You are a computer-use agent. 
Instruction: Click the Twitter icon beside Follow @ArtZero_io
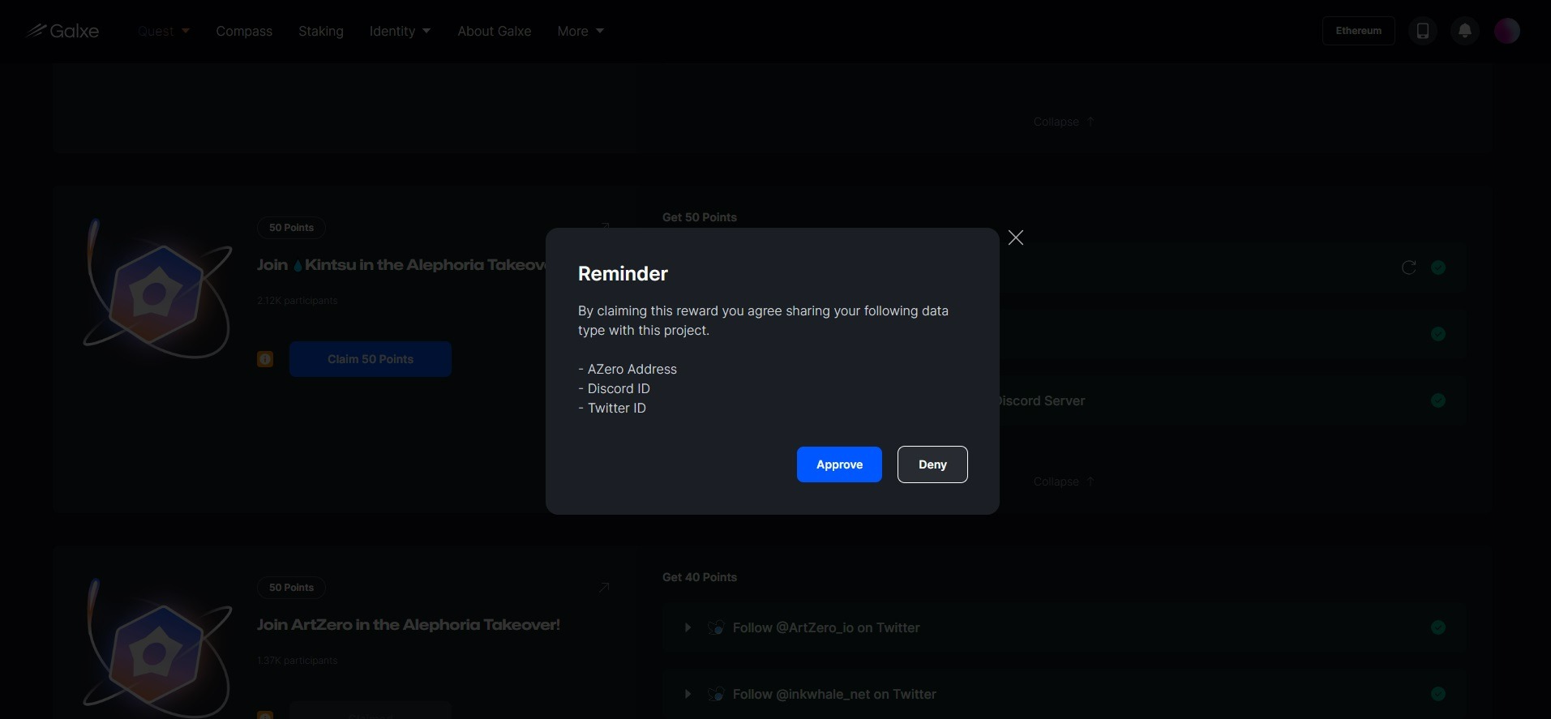tap(715, 627)
